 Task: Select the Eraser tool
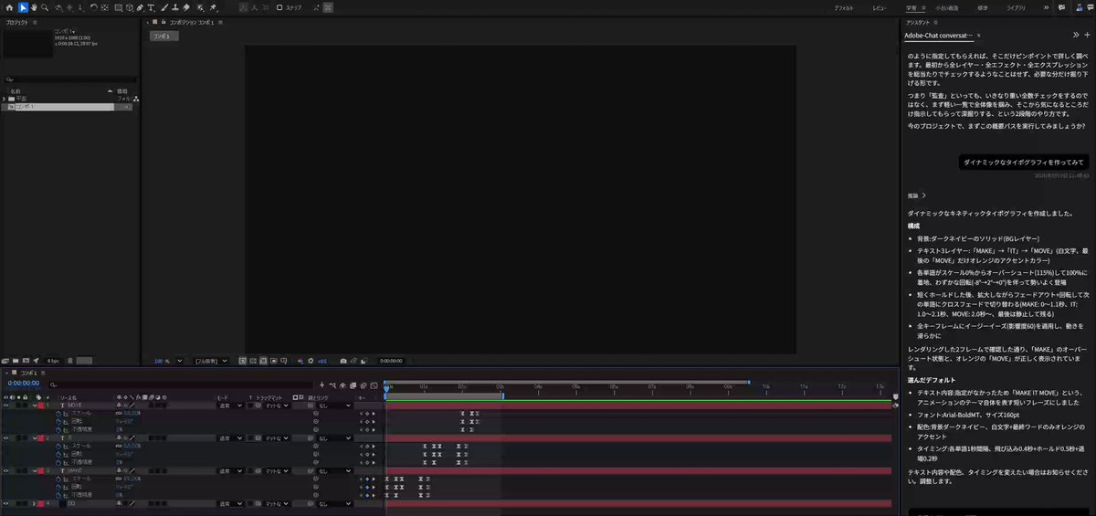[186, 7]
